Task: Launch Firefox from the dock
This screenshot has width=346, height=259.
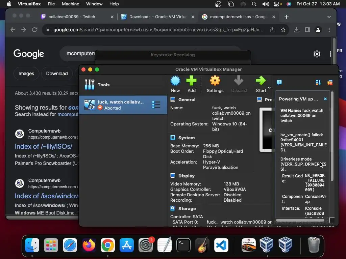Action: pos(89,245)
